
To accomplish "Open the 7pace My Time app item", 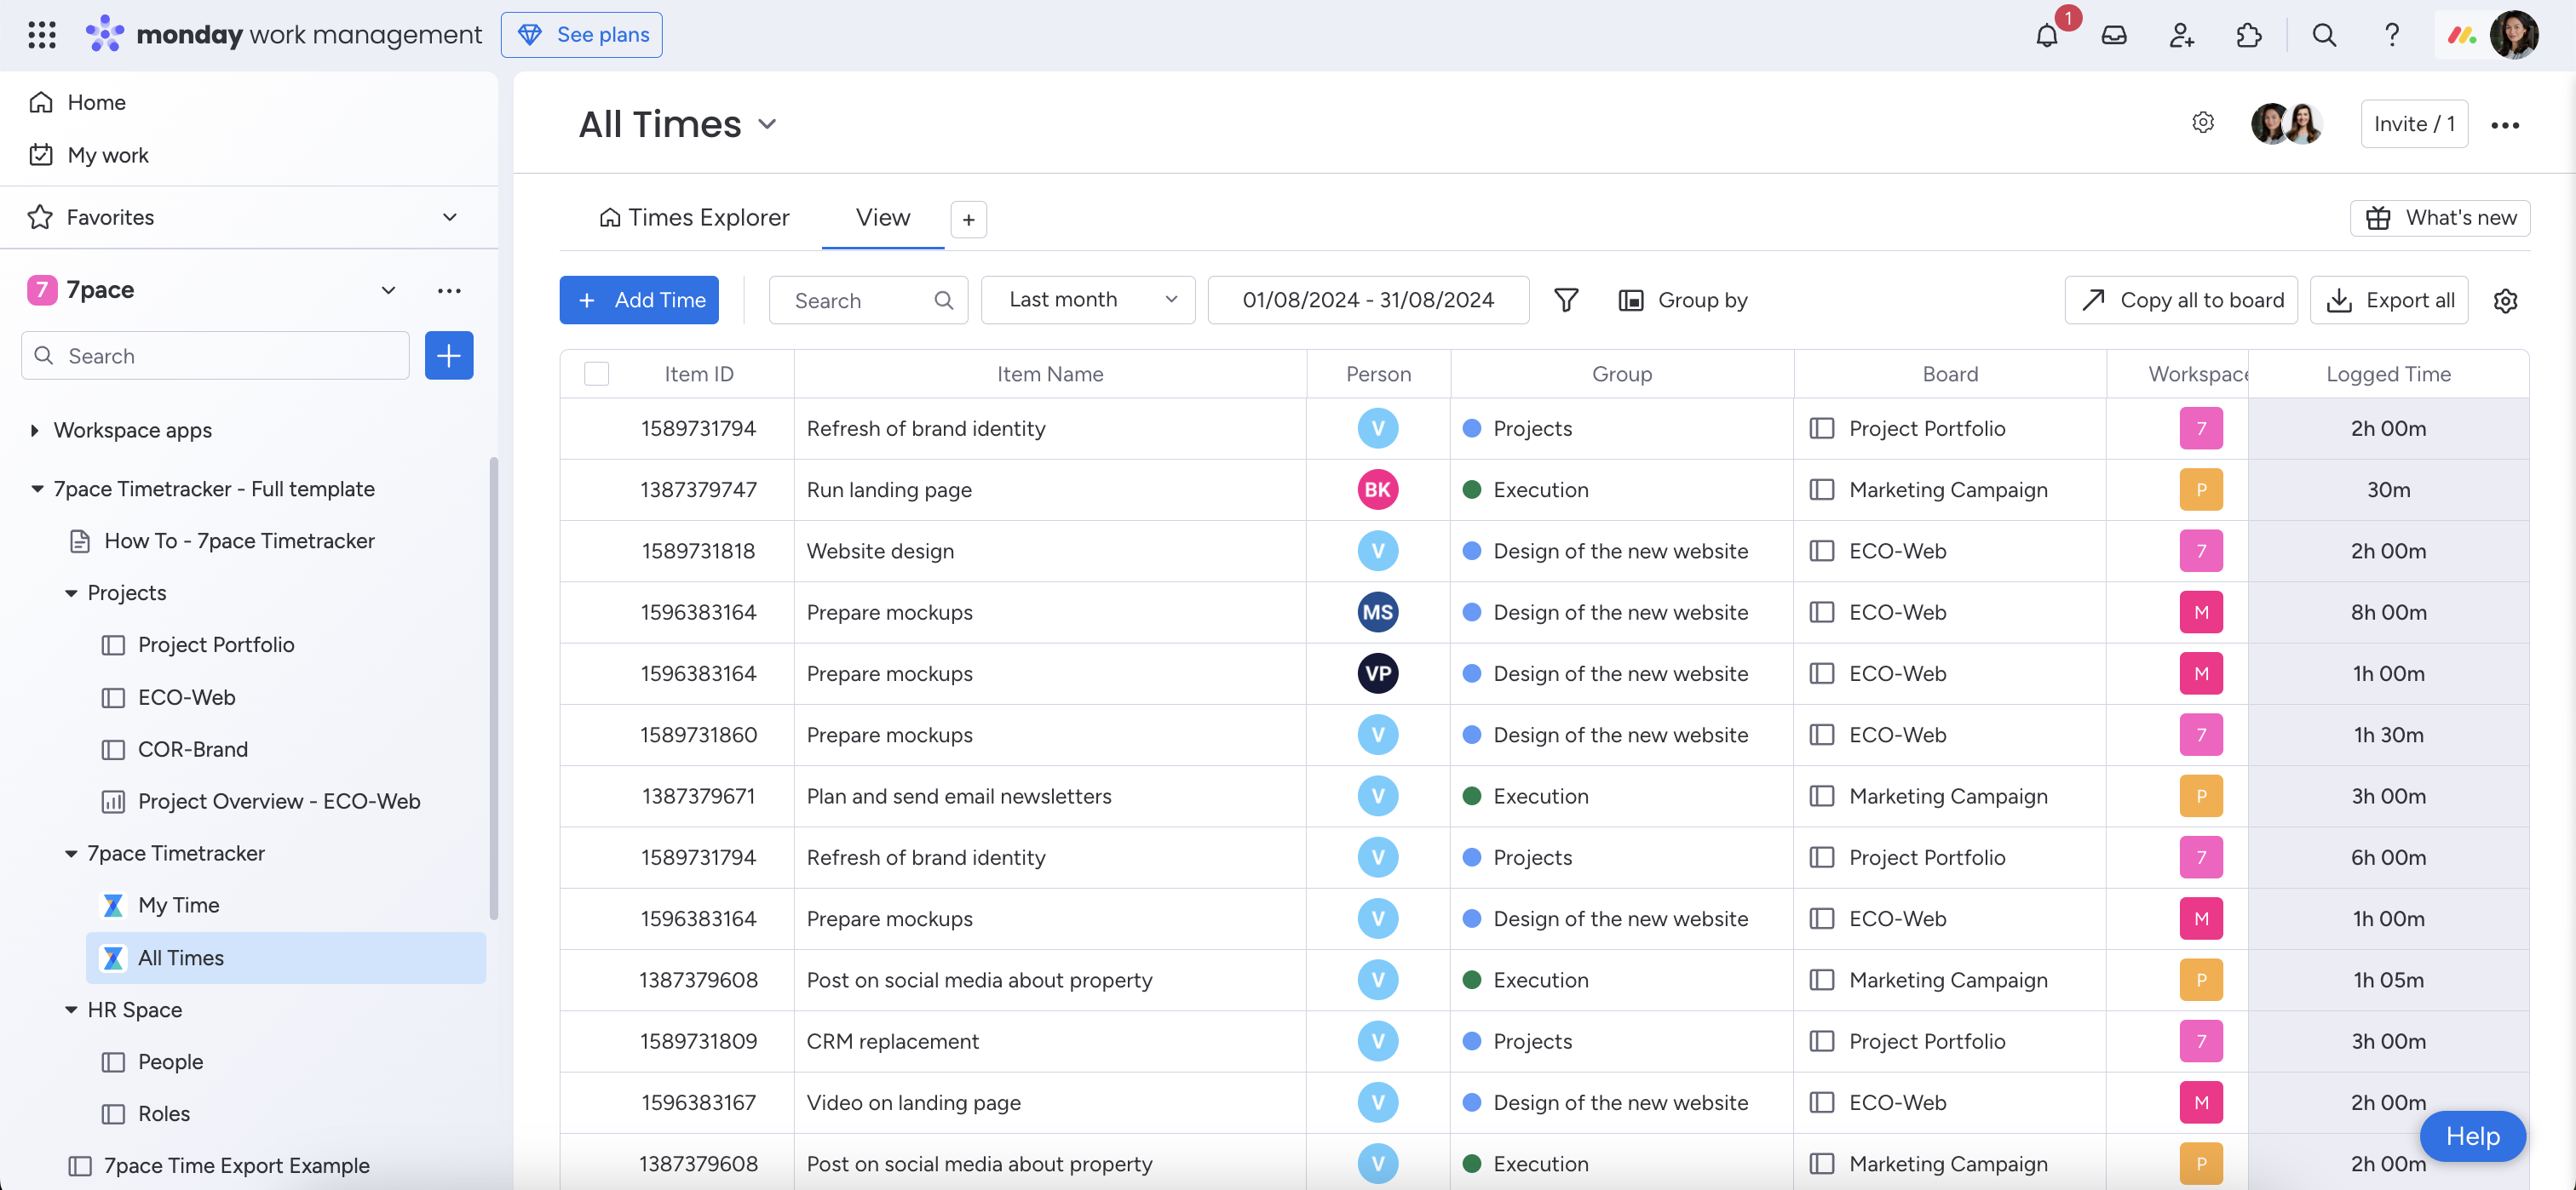I will pyautogui.click(x=178, y=905).
